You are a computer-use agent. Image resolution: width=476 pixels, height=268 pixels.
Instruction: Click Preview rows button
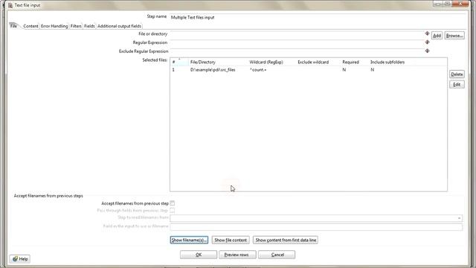tap(237, 255)
